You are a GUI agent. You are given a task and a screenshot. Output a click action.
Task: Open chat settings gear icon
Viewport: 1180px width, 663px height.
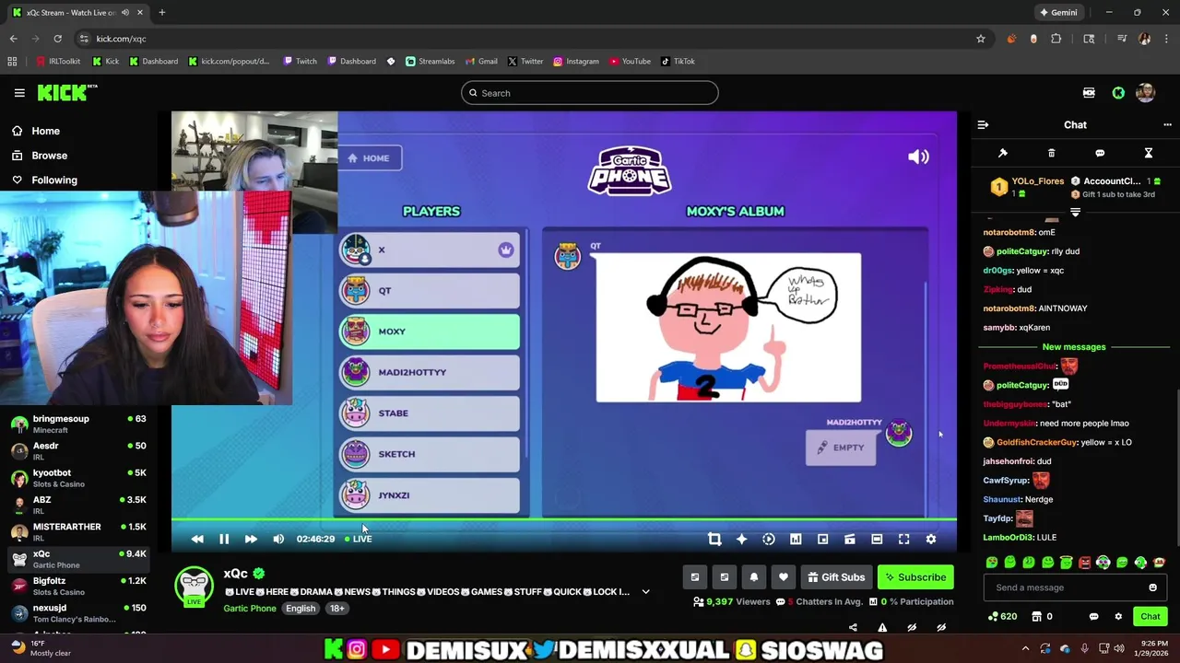(1118, 616)
